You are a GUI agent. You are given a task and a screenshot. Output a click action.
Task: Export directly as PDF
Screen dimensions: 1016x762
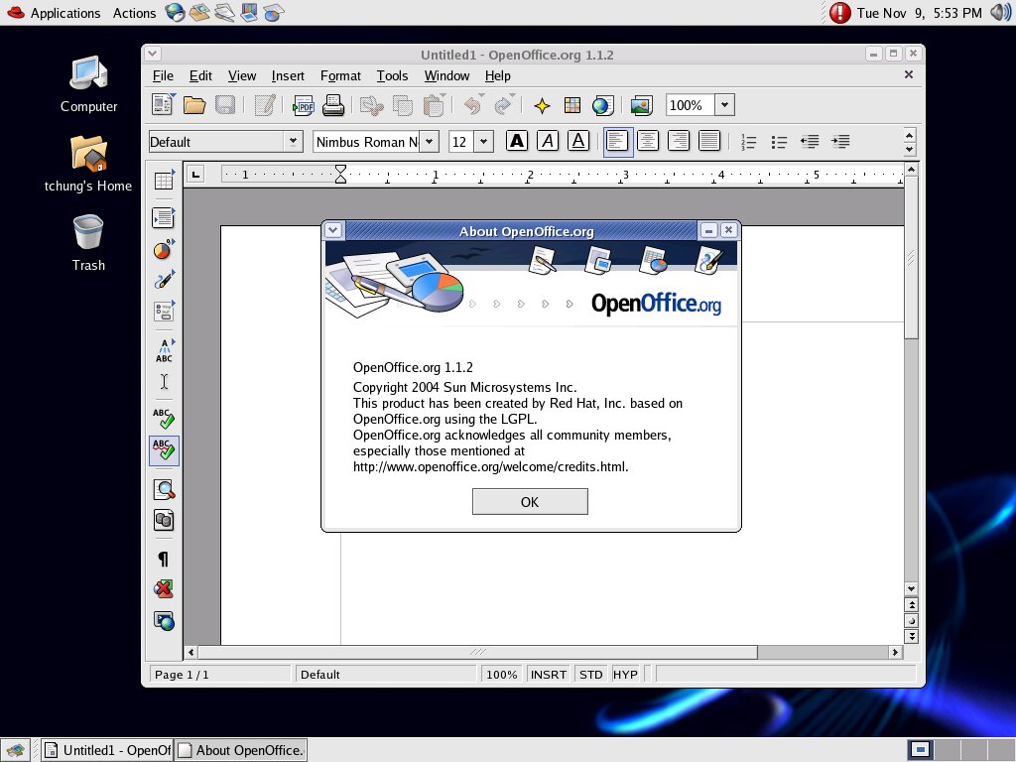tap(303, 105)
